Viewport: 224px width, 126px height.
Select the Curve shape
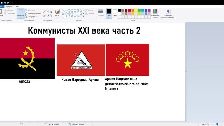[x=66, y=10]
